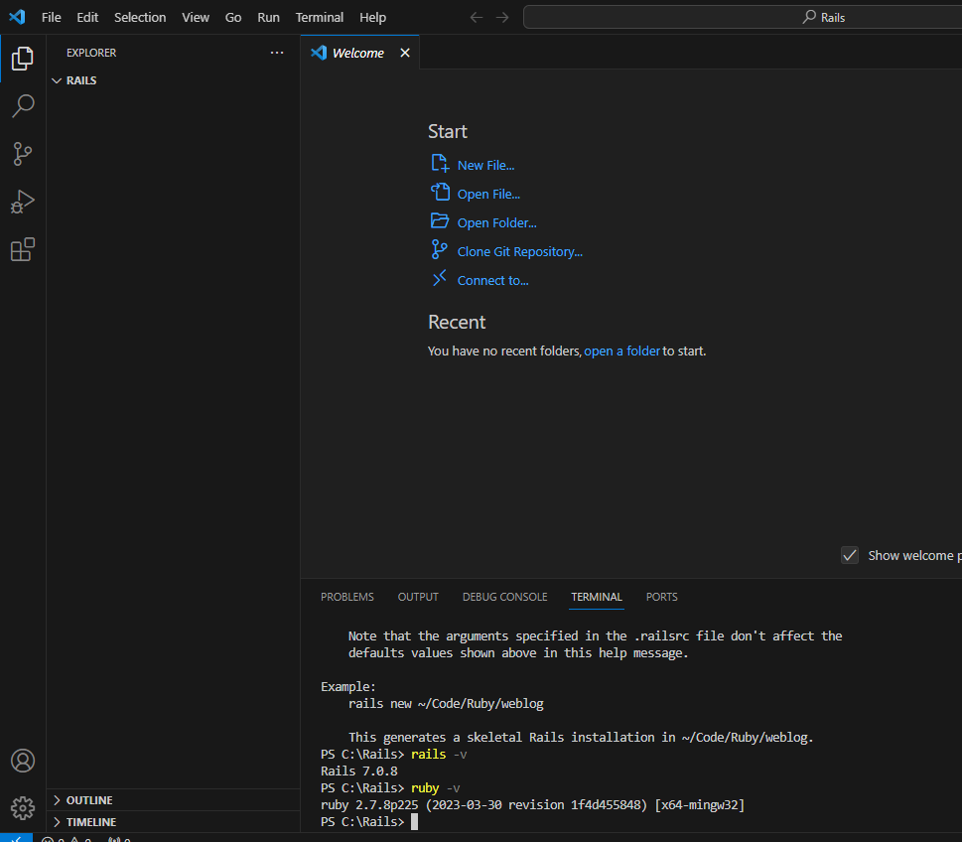The width and height of the screenshot is (962, 842).
Task: Open the Go menu
Action: click(x=233, y=17)
